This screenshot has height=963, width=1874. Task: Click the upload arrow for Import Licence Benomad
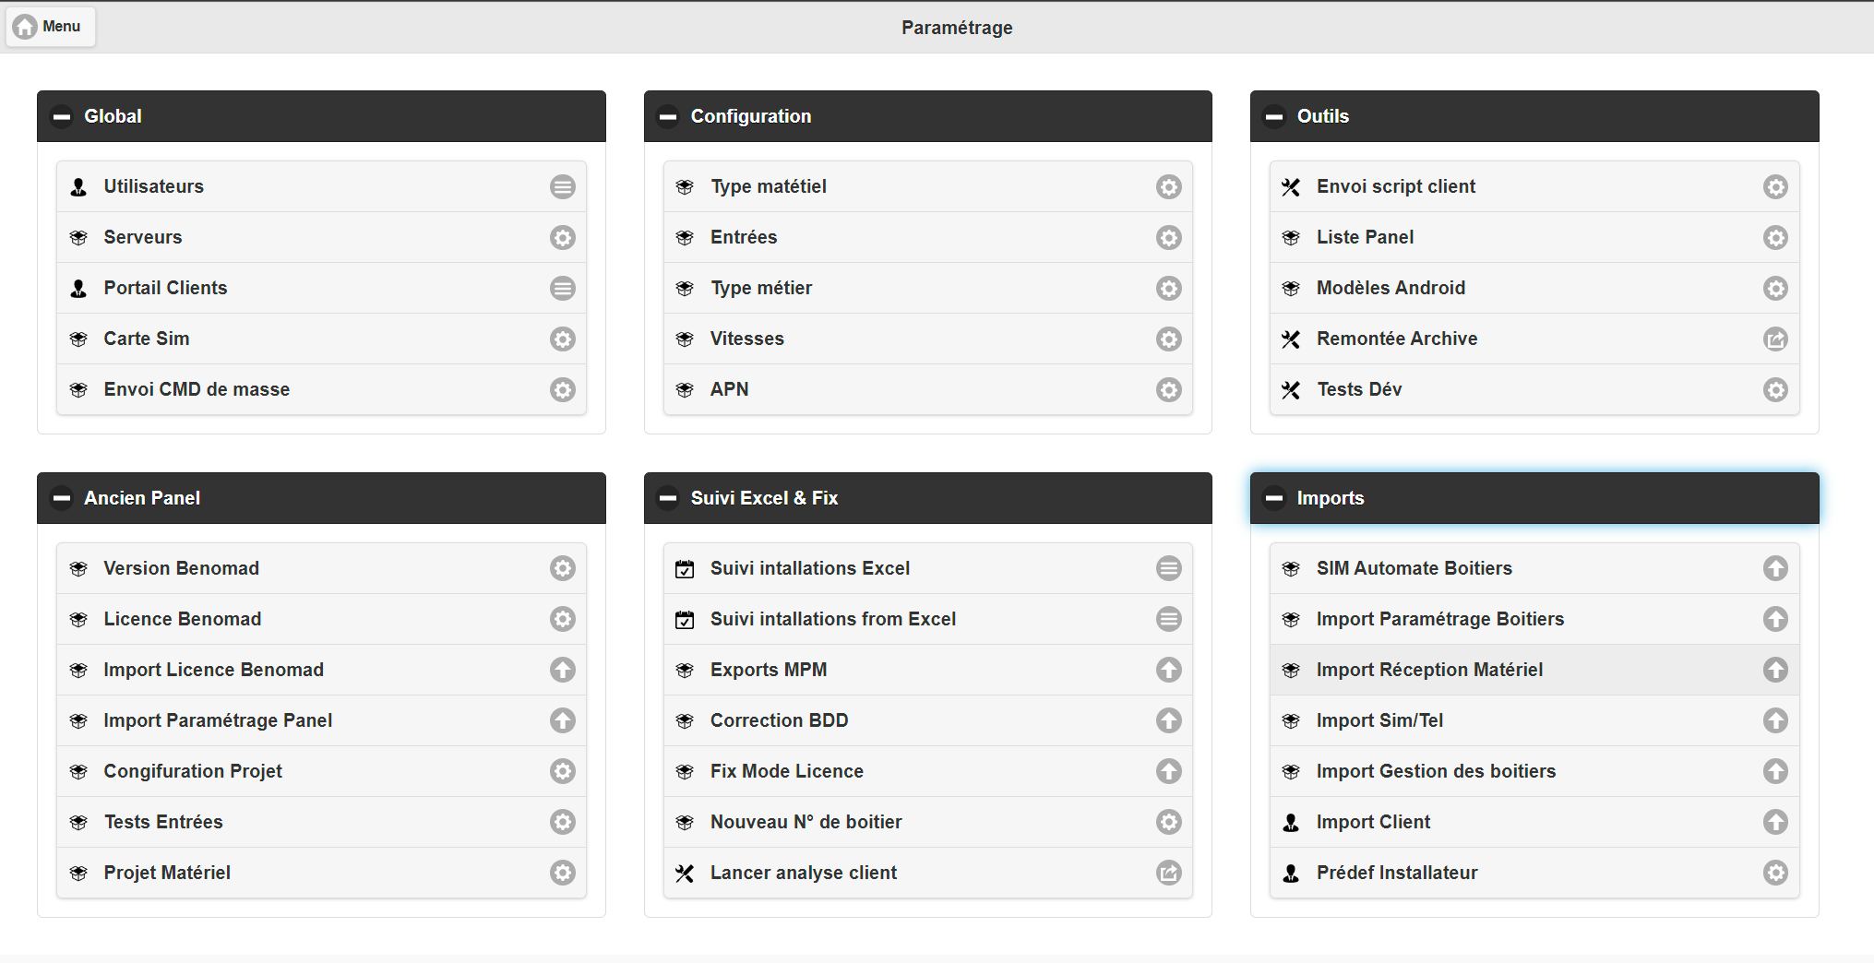click(562, 670)
